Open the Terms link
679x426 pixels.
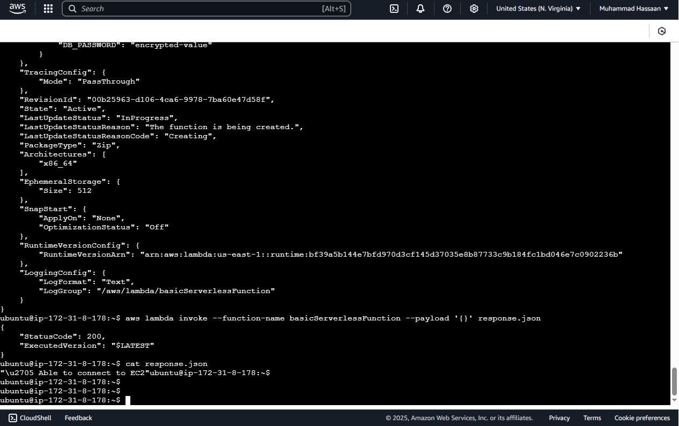592,418
